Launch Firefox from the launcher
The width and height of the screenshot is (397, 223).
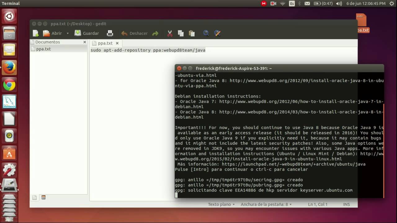point(9,67)
